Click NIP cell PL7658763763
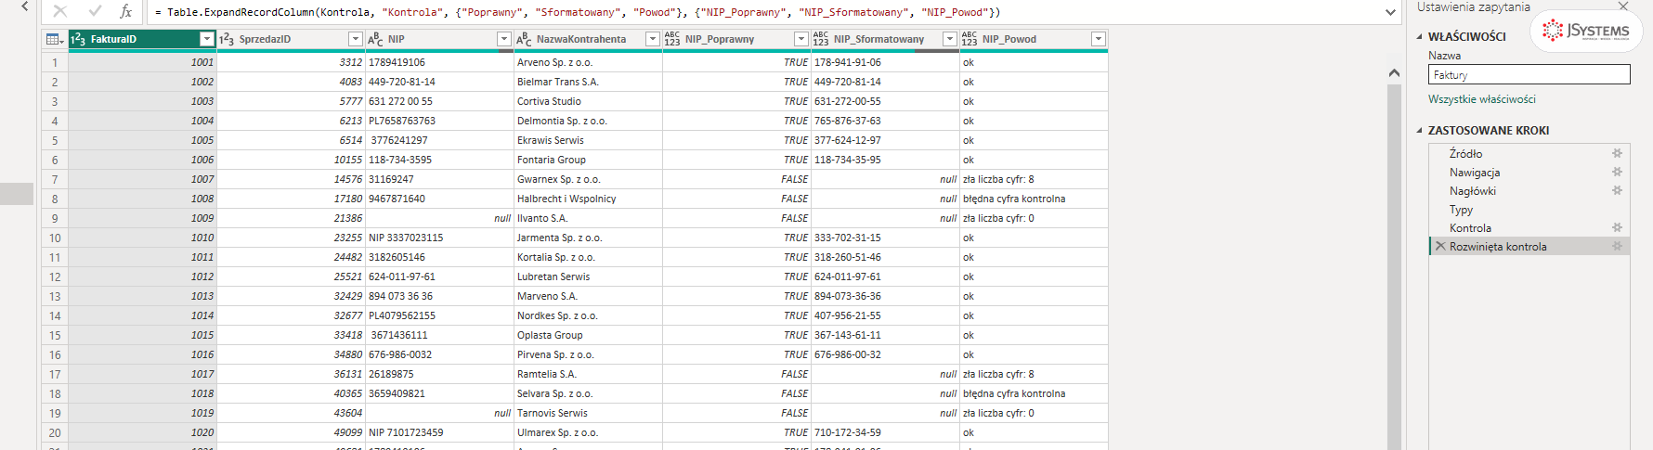Screen dimensions: 1653x450 pyautogui.click(x=439, y=121)
